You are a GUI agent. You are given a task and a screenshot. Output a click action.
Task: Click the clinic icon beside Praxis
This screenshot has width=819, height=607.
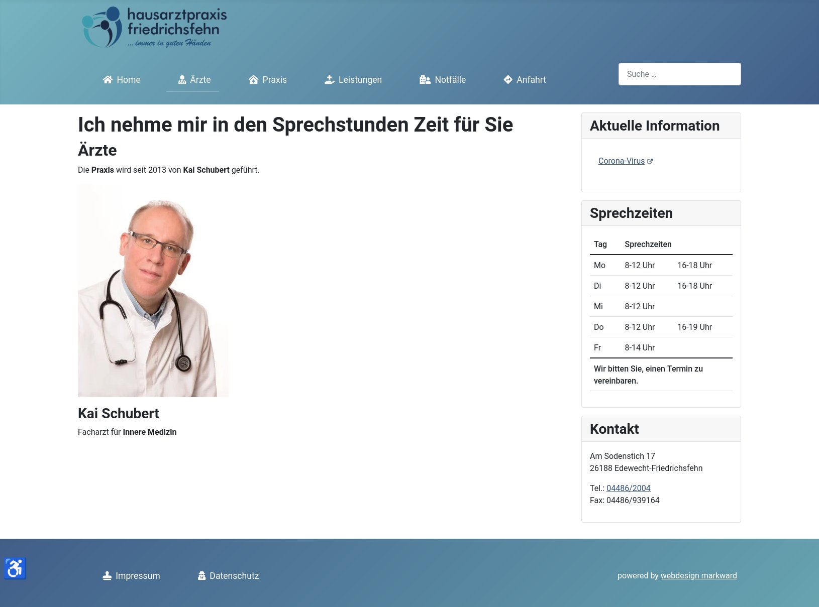(254, 80)
